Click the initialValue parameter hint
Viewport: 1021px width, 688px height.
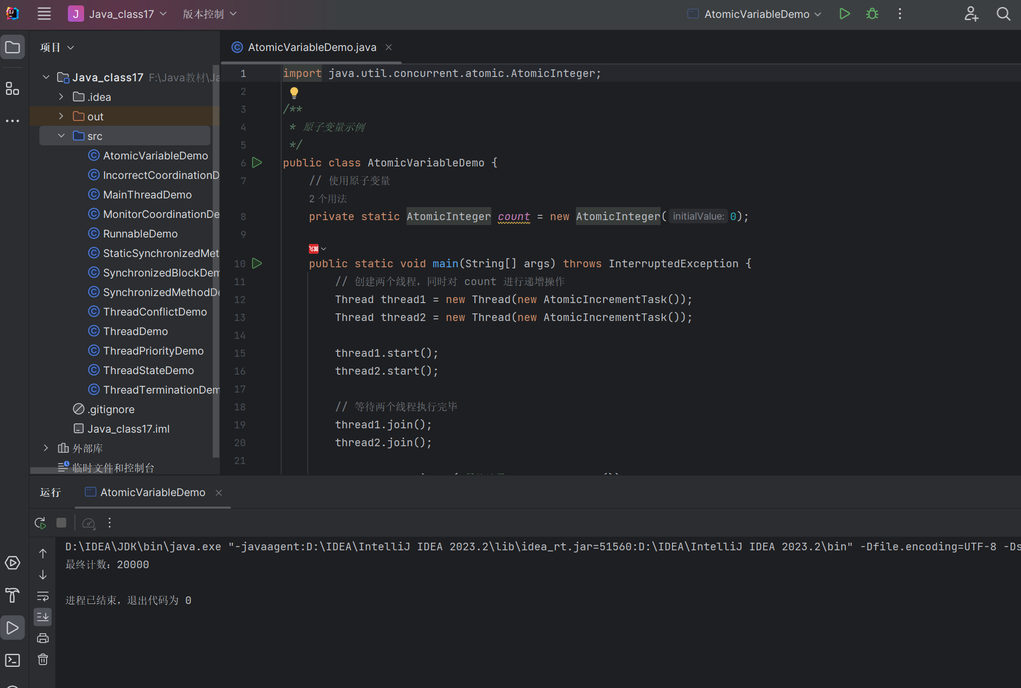[699, 216]
